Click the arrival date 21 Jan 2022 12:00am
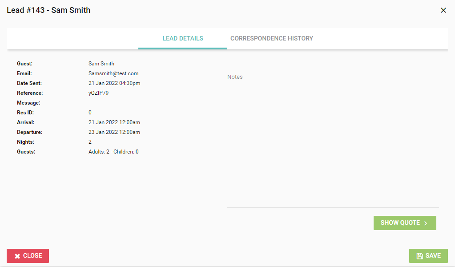Viewport: 455px width, 267px height. pos(114,122)
